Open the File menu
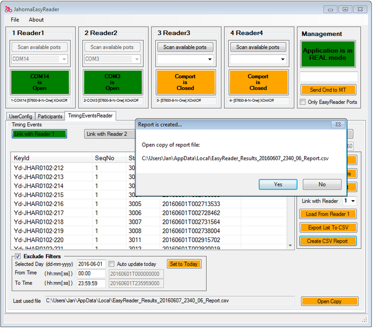The height and width of the screenshot is (328, 373). tap(15, 20)
